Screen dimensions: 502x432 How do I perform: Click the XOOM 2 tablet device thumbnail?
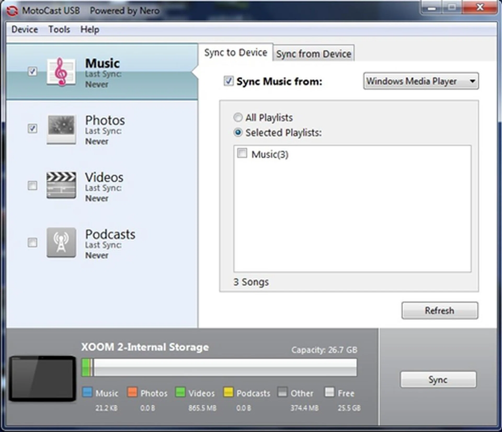pos(42,379)
